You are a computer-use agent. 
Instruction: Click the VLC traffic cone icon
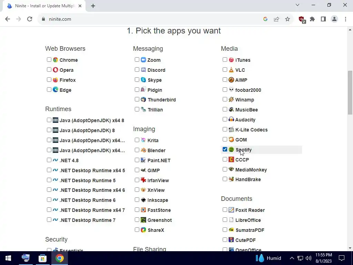click(231, 70)
